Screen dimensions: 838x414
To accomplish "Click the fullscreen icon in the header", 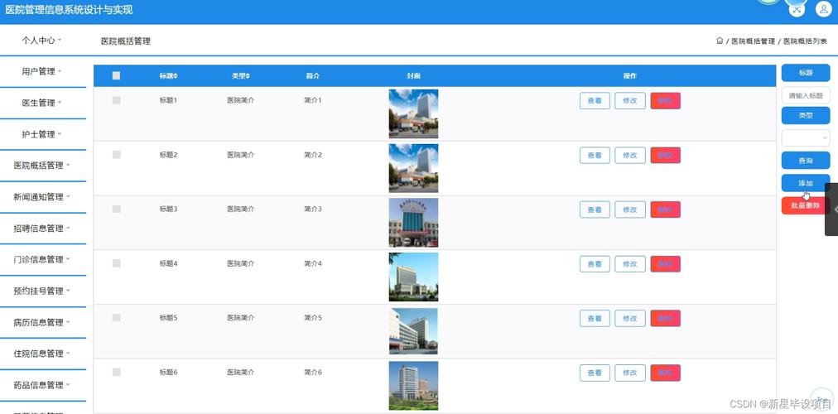I will [x=797, y=9].
